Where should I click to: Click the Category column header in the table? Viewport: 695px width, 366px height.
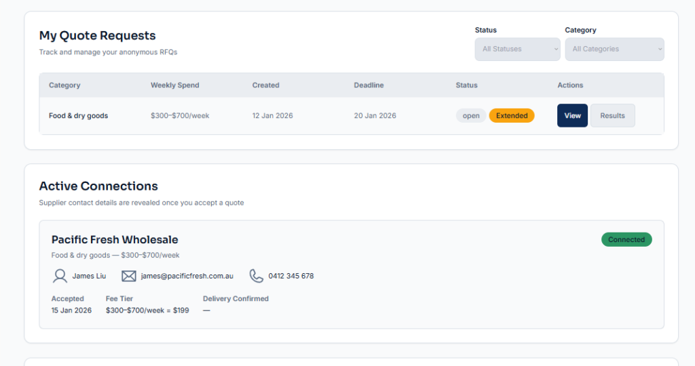tap(64, 85)
